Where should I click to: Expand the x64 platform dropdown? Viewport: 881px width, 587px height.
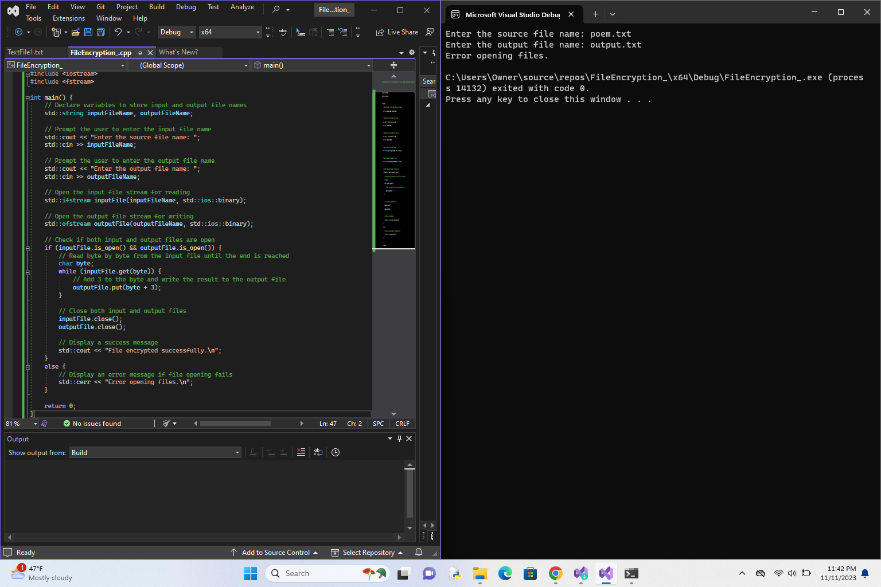258,32
